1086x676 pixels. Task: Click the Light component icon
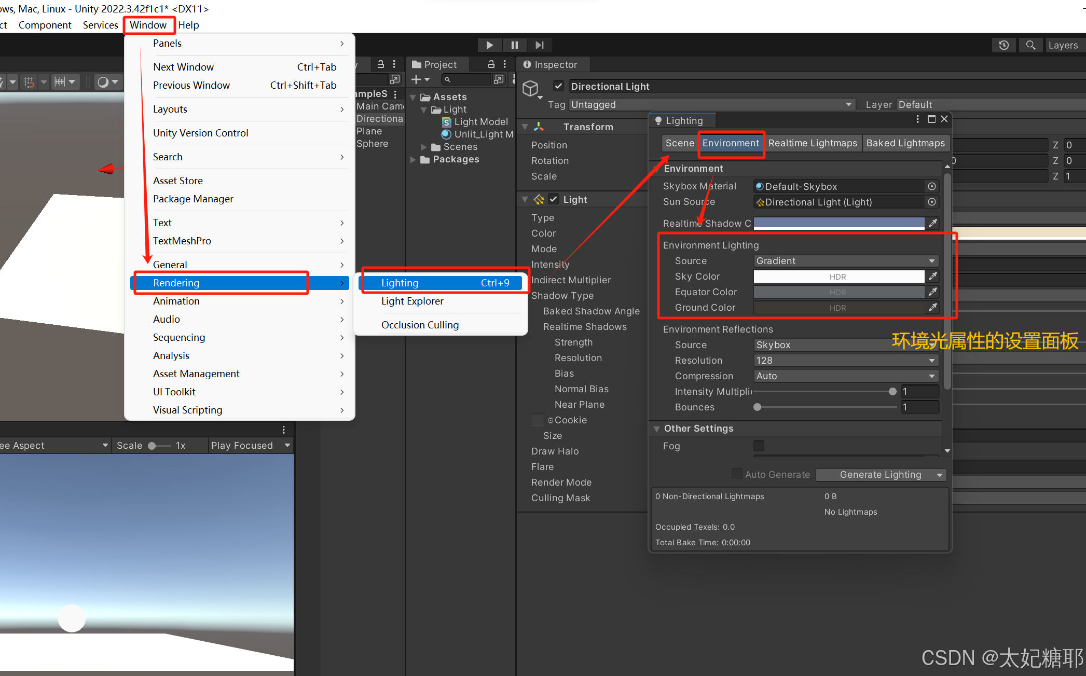coord(539,199)
